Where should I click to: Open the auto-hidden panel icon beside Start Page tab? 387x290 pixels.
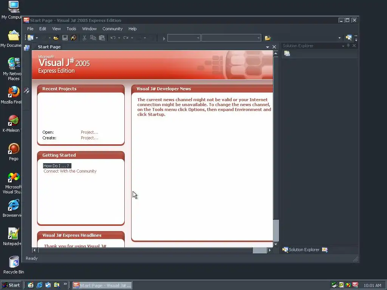27,48
